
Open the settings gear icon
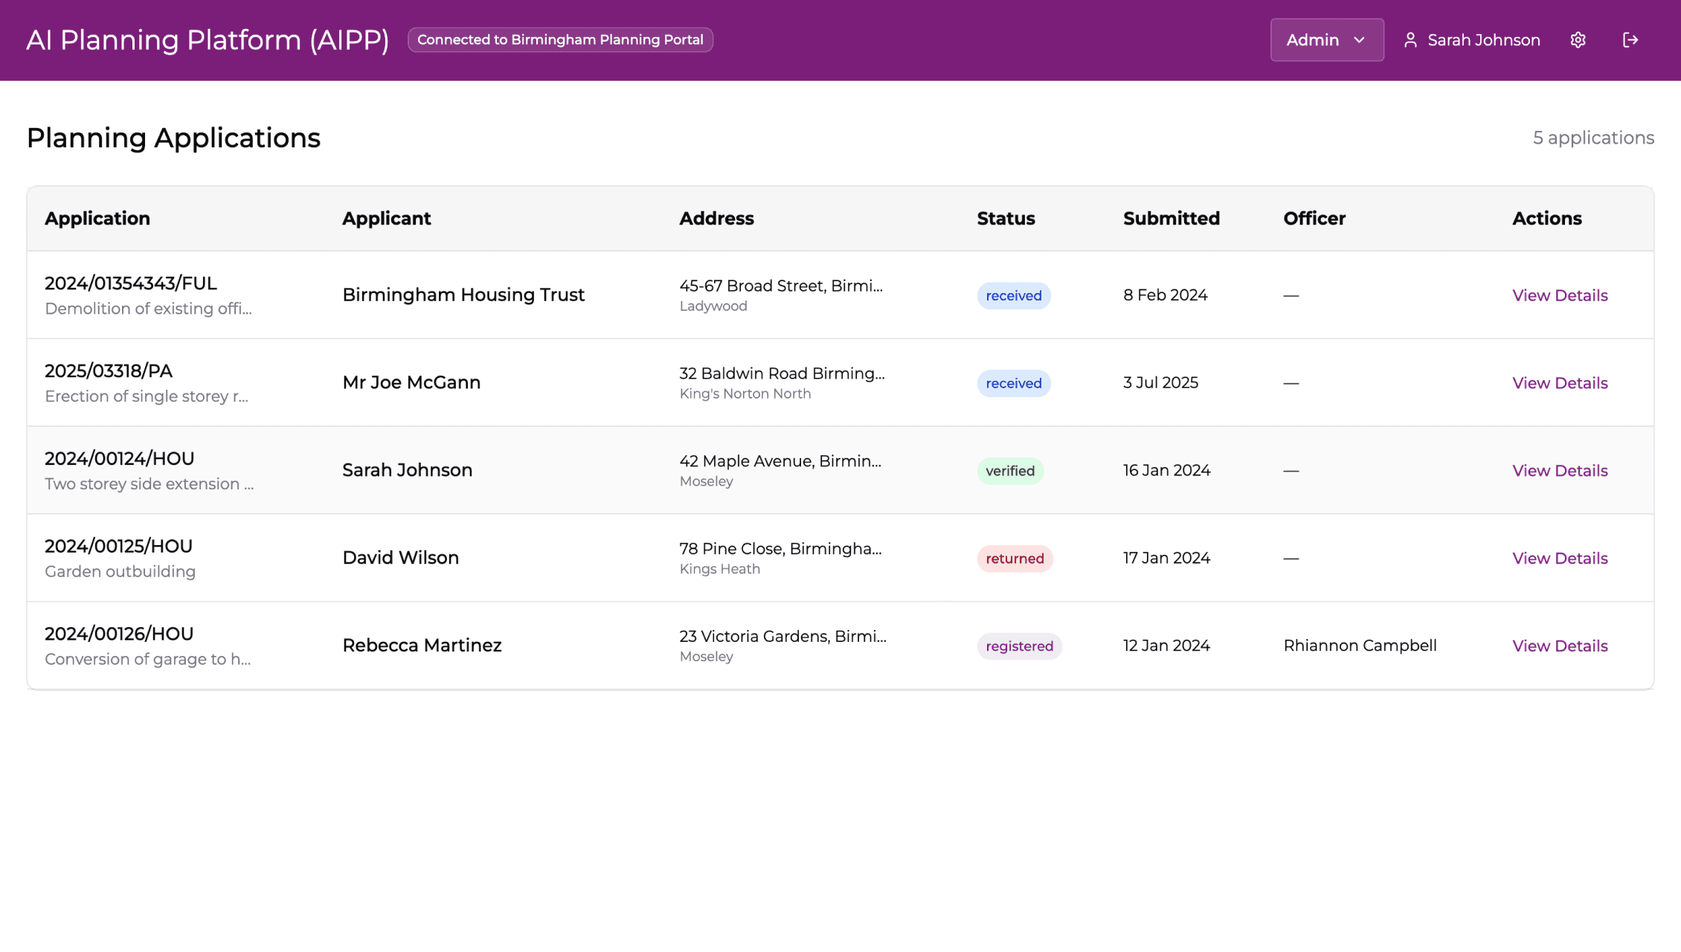pyautogui.click(x=1578, y=39)
